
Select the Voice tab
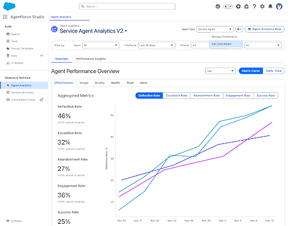[143, 83]
